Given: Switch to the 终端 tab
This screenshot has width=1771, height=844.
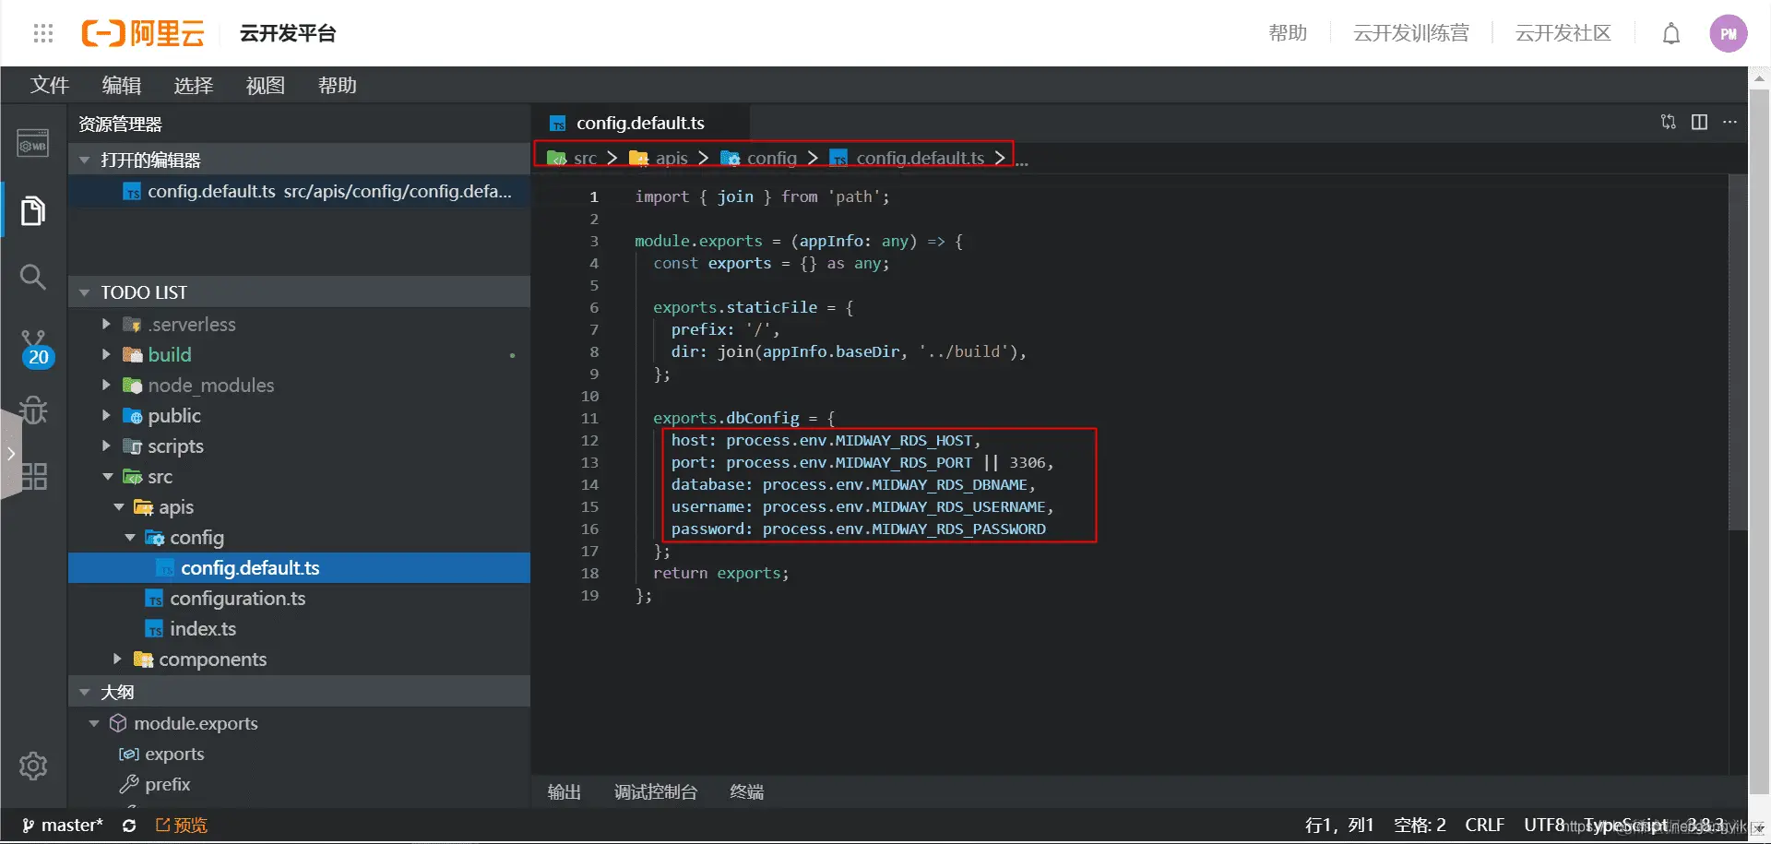Looking at the screenshot, I should (746, 792).
